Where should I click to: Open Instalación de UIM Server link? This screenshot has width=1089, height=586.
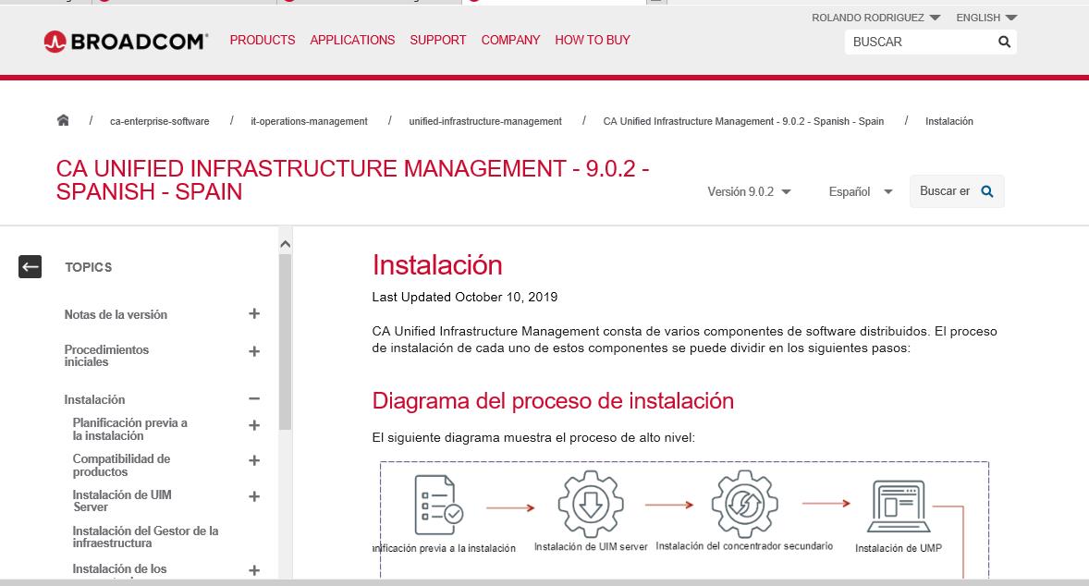[121, 501]
